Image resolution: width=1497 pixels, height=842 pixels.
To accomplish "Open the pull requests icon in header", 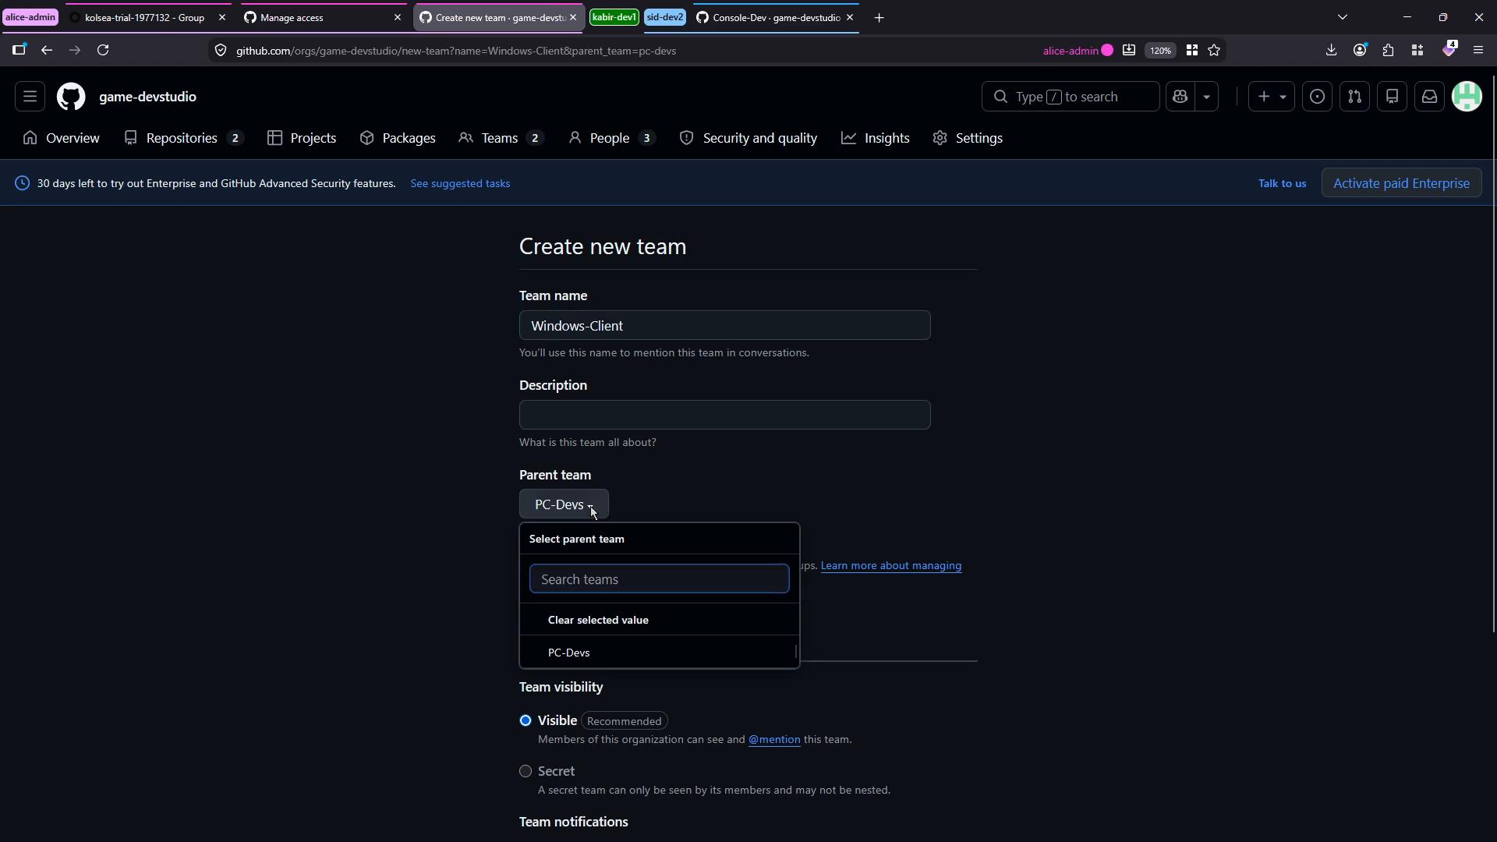I will (x=1354, y=97).
